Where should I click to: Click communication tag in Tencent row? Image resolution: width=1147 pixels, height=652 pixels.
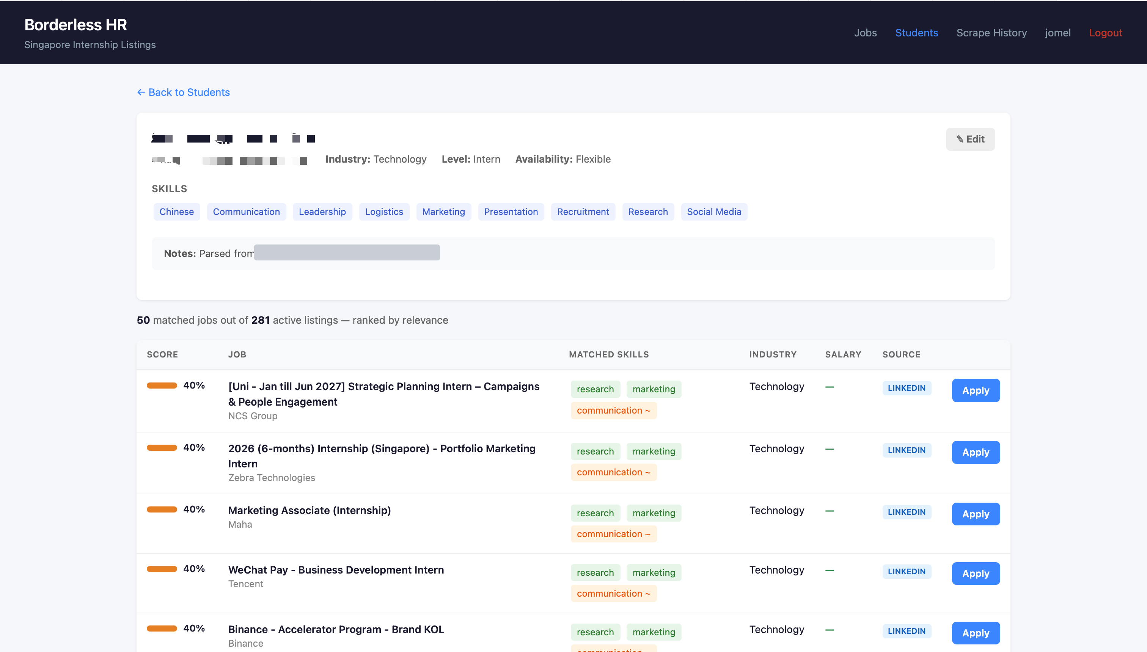(613, 593)
